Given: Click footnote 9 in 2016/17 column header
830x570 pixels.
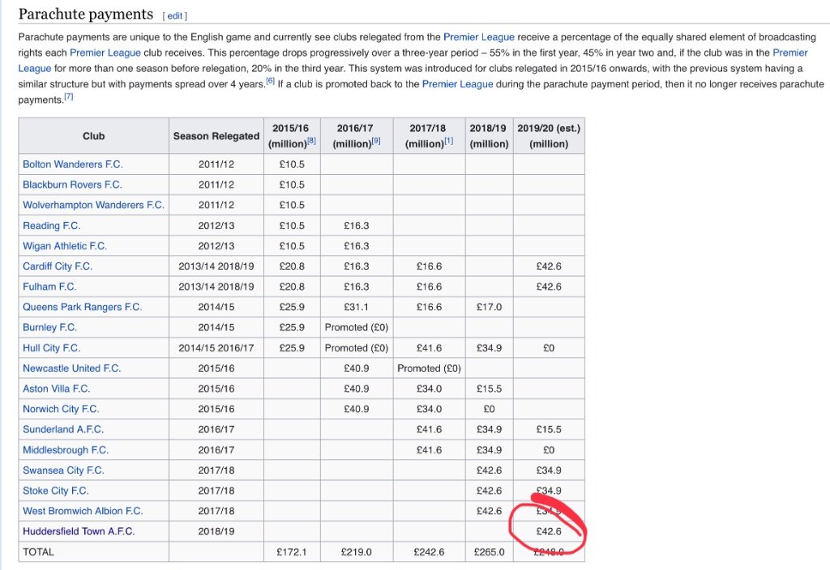Looking at the screenshot, I should 374,142.
